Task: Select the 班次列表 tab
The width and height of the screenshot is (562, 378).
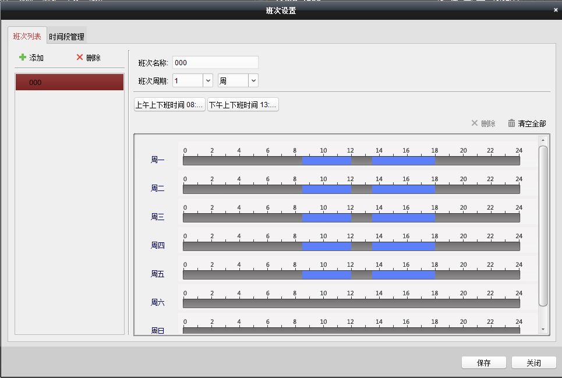Action: 27,37
